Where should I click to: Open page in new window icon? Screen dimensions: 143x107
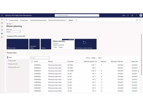point(140,20)
